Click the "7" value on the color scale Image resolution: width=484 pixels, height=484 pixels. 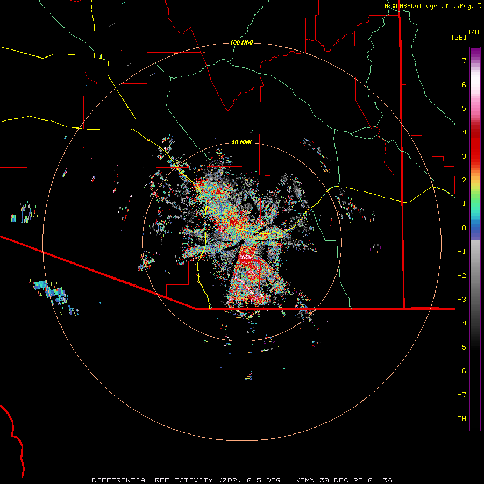tap(464, 60)
